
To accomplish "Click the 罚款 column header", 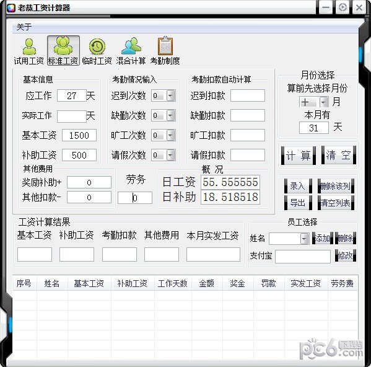I will [x=269, y=283].
